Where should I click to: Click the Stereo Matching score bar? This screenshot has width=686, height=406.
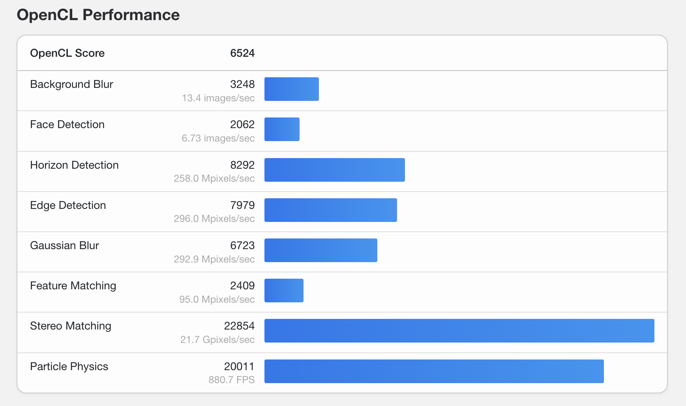pos(459,331)
